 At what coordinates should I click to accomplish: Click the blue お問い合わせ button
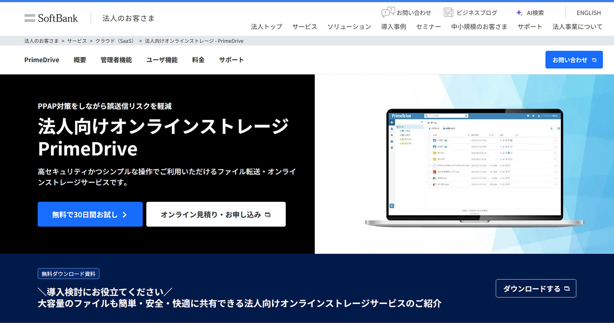(x=574, y=60)
